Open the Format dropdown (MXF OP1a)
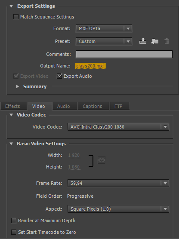 [x=104, y=28]
